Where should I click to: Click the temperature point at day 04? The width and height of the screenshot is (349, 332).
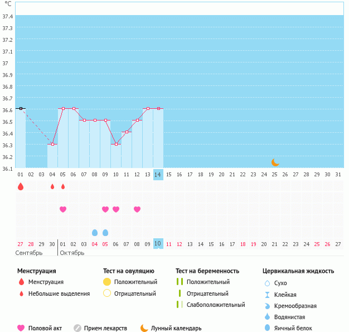point(52,144)
